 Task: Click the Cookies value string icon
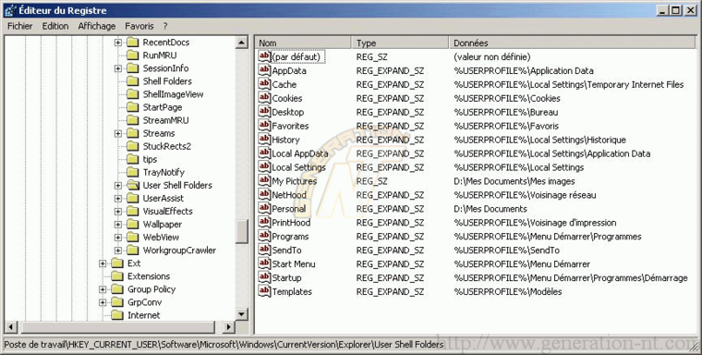(x=264, y=98)
